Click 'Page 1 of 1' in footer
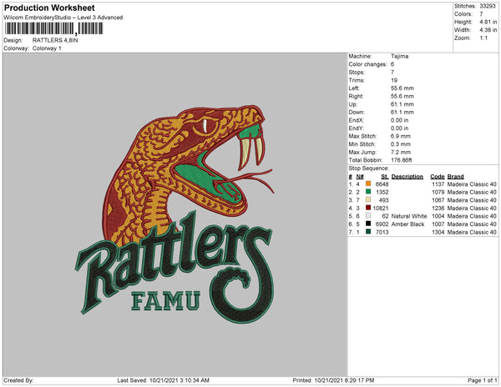 tap(482, 380)
